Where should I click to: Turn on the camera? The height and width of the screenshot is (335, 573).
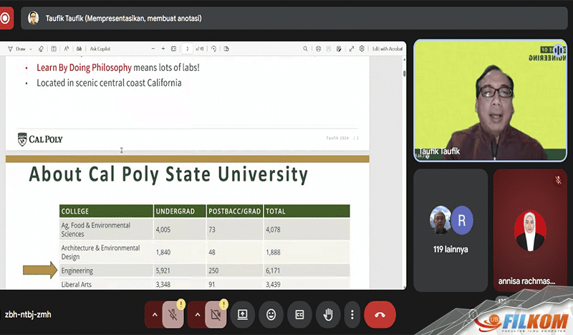214,314
